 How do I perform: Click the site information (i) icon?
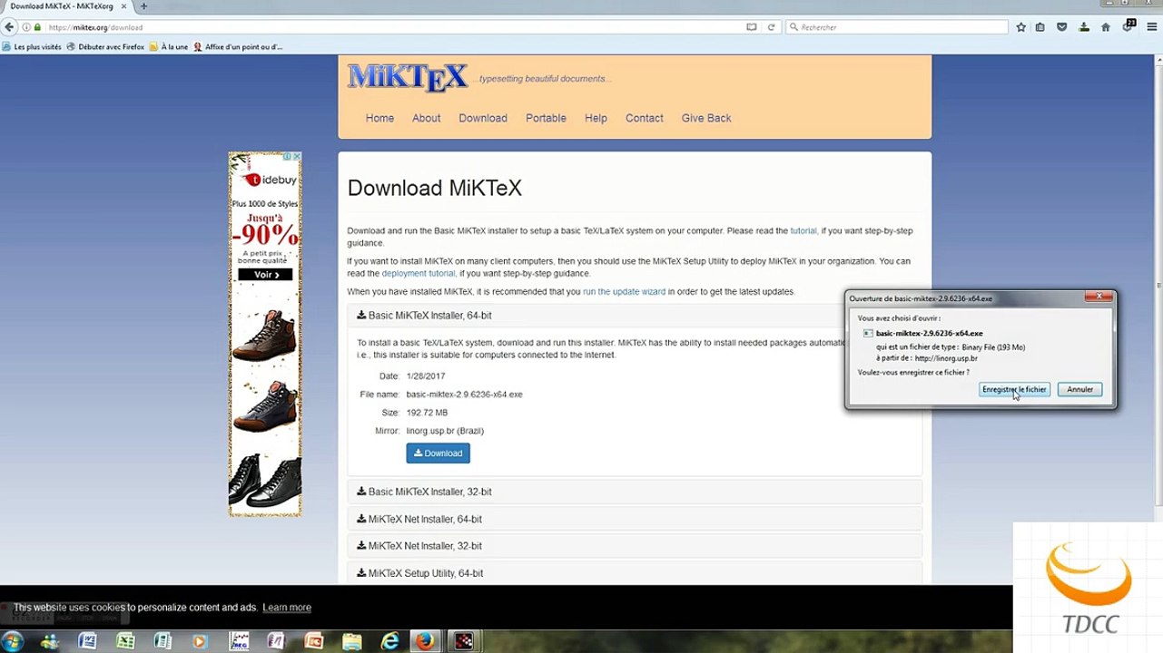[26, 27]
